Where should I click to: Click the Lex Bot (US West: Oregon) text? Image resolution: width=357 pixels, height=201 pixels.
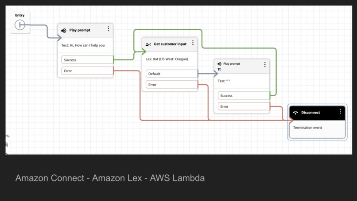[x=167, y=59]
